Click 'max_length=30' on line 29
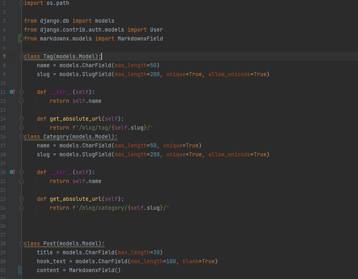Screen dimensions: 358x279 point(139,253)
